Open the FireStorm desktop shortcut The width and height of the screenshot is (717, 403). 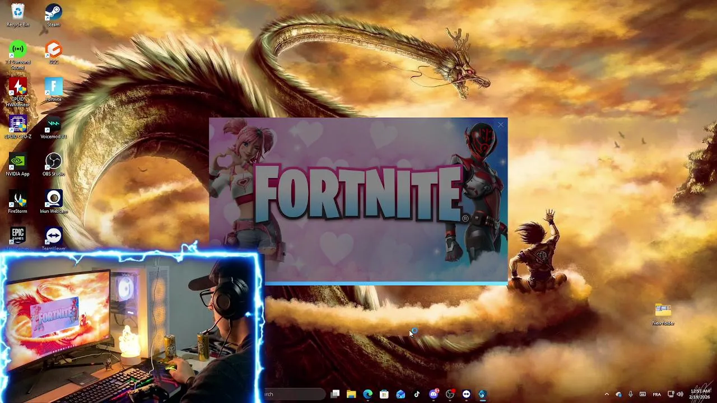(x=17, y=201)
